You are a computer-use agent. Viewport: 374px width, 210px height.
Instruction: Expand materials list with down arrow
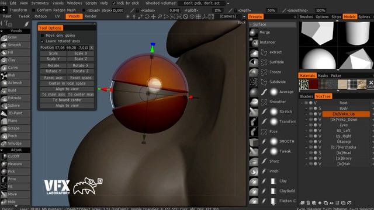338,91
